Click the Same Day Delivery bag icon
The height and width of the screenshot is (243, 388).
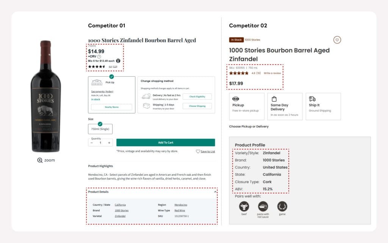[274, 99]
